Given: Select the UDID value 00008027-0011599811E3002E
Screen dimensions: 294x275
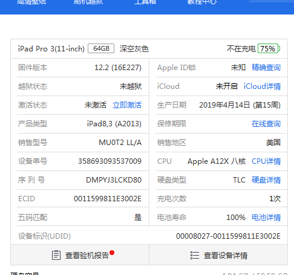Looking at the screenshot, I should pos(228,236).
